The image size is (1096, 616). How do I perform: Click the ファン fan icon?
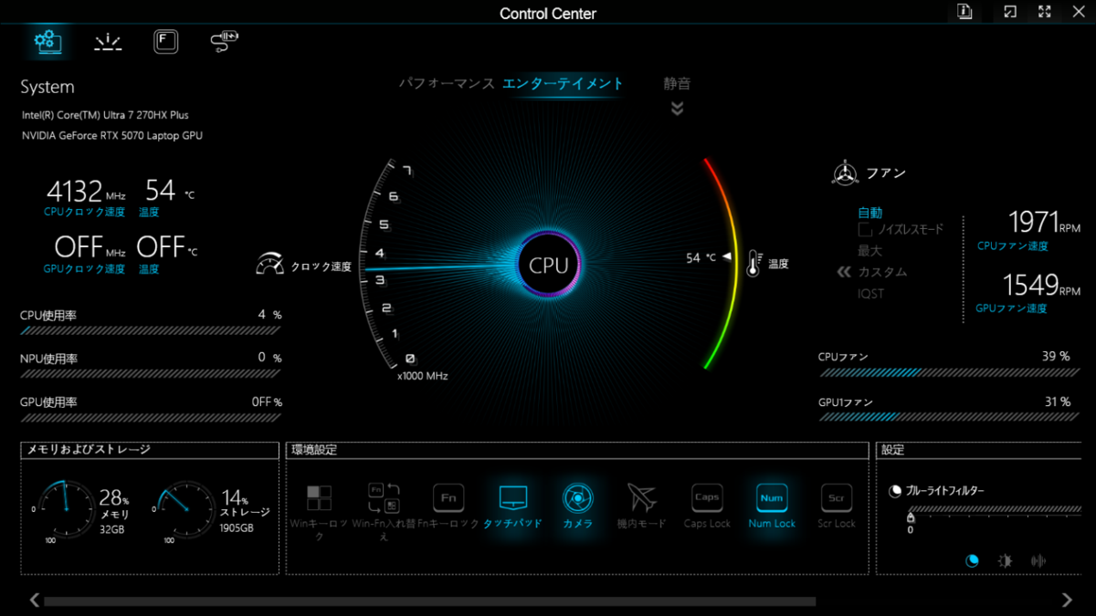[x=846, y=172]
